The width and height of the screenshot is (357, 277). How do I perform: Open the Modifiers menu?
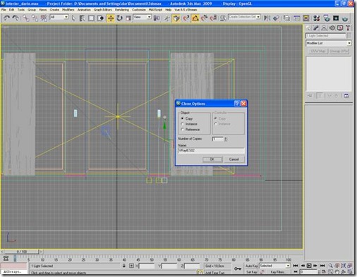pyautogui.click(x=68, y=10)
